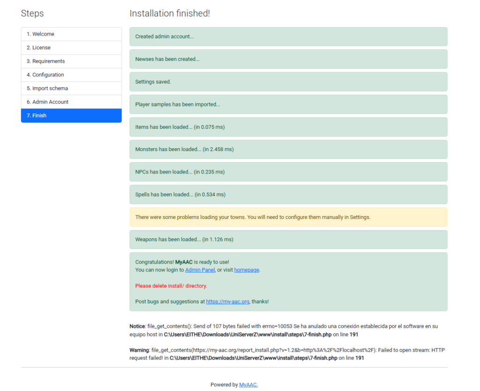This screenshot has height=391, width=480.
Task: Click the Weapons has been loaded alert
Action: click(x=288, y=240)
